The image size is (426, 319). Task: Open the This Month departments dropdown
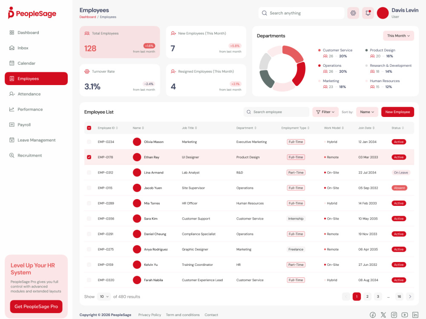point(398,36)
